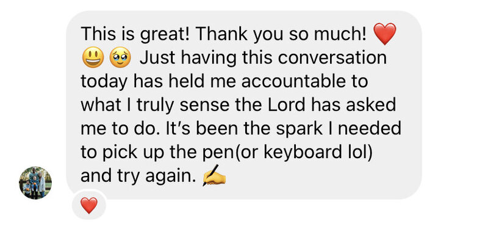Select the word "keyboard" in the message
The height and width of the screenshot is (229, 488).
306,153
